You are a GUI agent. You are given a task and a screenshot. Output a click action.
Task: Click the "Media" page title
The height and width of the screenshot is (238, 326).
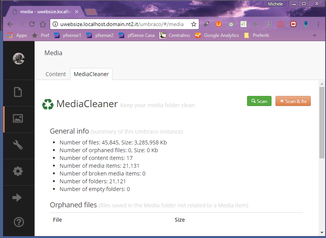(x=53, y=53)
